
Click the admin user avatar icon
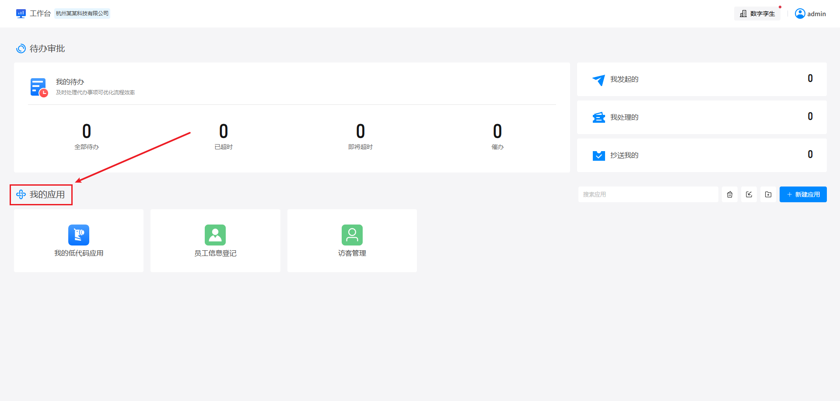point(800,14)
